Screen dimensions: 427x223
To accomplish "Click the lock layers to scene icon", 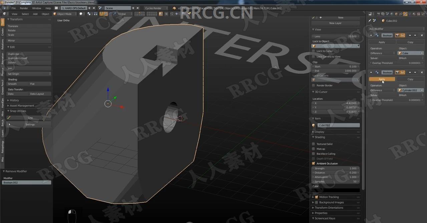I will (x=161, y=14).
